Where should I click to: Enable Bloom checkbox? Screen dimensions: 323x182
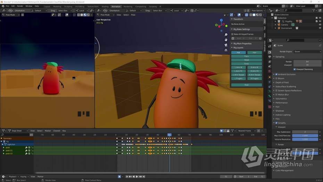[276, 78]
